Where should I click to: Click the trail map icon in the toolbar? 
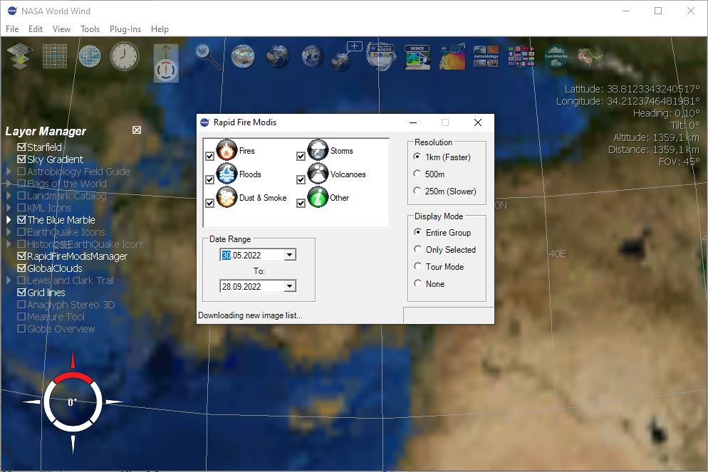[590, 57]
